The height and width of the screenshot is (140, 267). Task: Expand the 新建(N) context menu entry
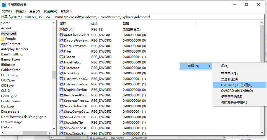(x=195, y=66)
